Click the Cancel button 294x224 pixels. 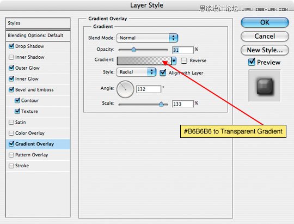265,36
